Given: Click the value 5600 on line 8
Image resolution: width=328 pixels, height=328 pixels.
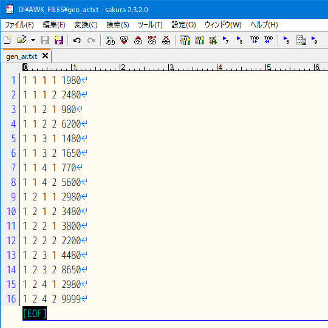Looking at the screenshot, I should coord(71,182).
